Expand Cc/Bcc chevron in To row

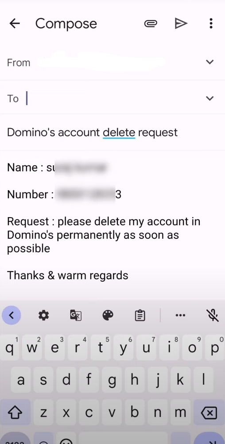pos(209,98)
